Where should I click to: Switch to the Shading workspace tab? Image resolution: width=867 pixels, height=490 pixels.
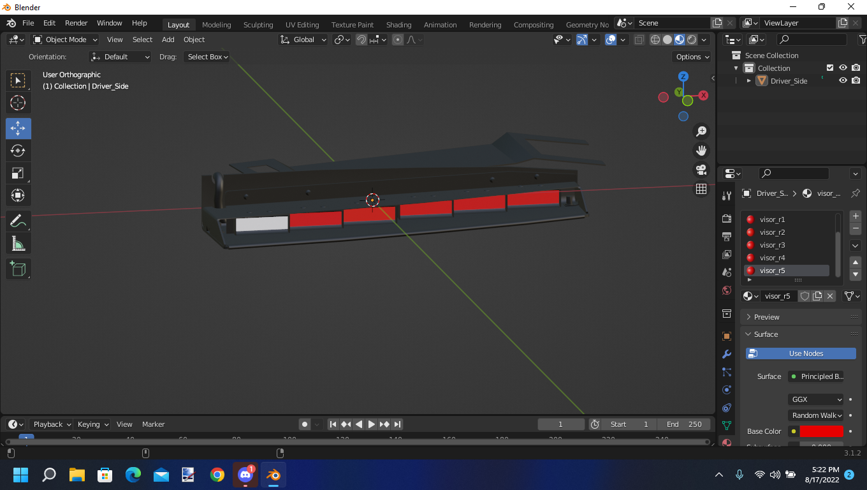pyautogui.click(x=398, y=25)
